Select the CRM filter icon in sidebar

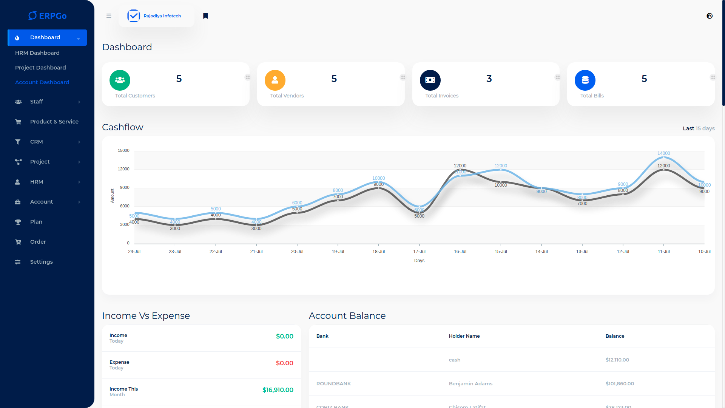coord(18,142)
